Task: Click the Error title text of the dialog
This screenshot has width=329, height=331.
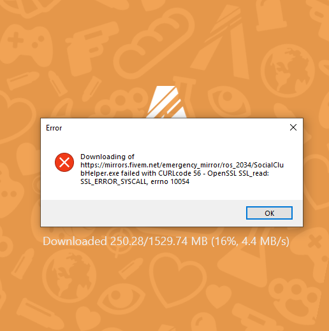Action: [54, 128]
